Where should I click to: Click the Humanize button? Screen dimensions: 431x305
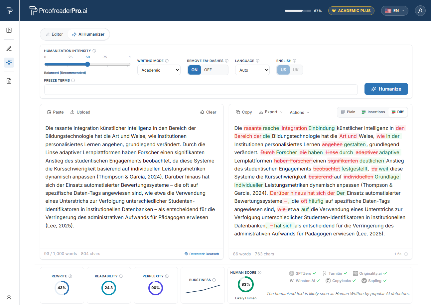386,89
